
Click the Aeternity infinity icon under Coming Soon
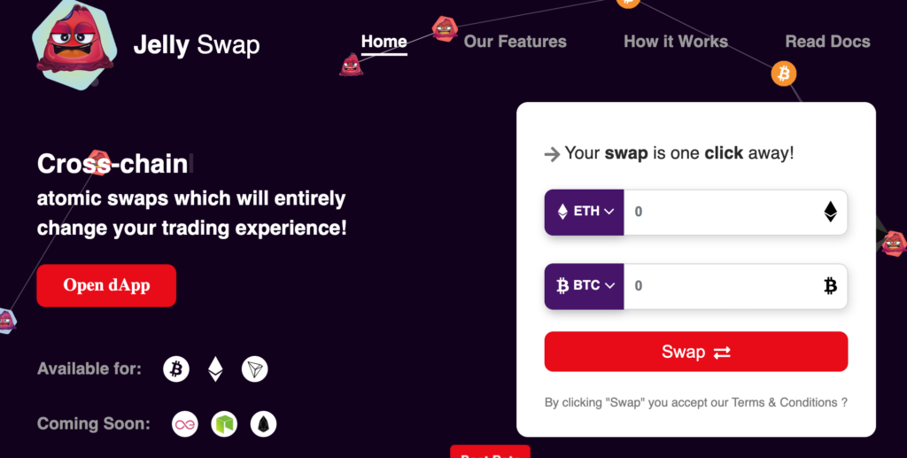(x=185, y=424)
